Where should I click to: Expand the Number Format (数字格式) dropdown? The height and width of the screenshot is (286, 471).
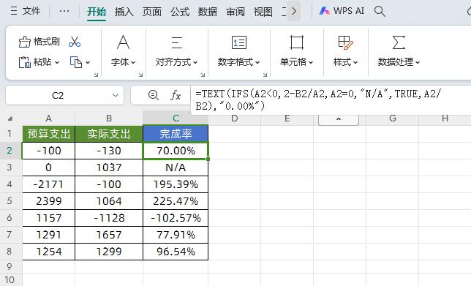point(239,62)
